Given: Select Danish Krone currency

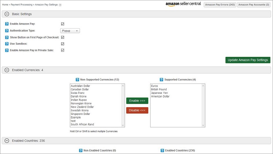Looking at the screenshot, I should coord(79,96).
